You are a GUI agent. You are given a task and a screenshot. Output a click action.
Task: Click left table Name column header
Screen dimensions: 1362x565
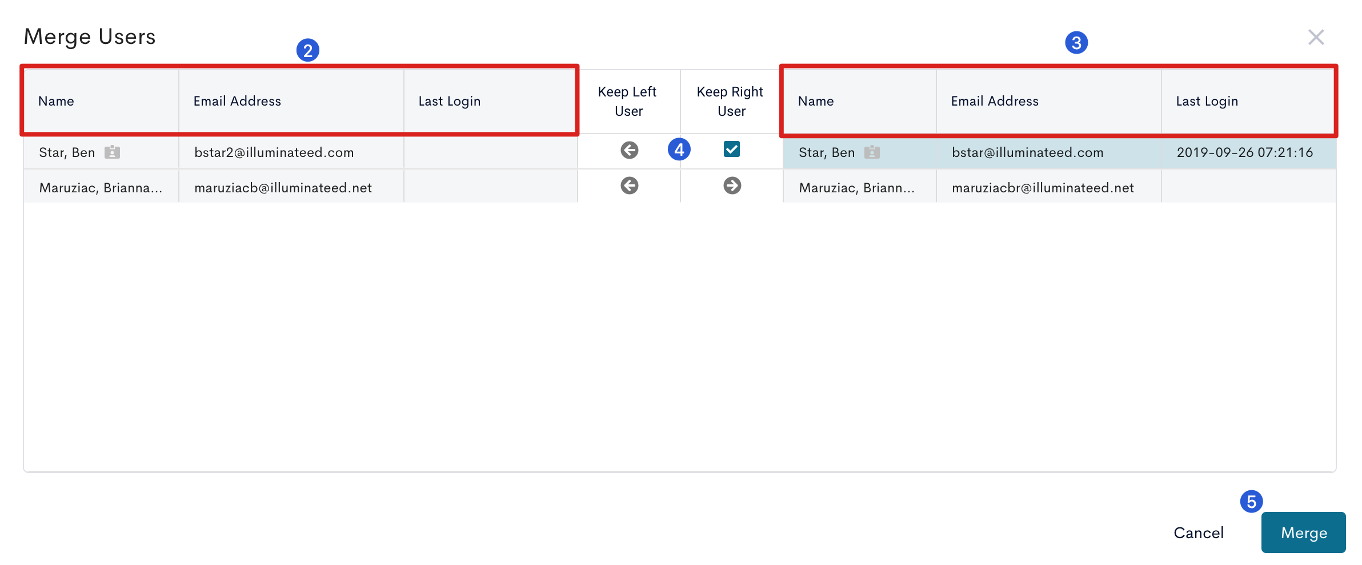pyautogui.click(x=101, y=101)
